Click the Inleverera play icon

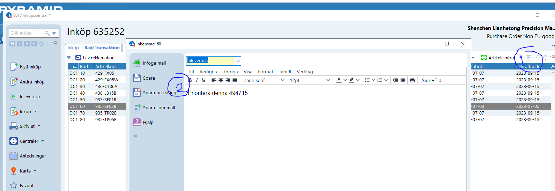tap(14, 96)
